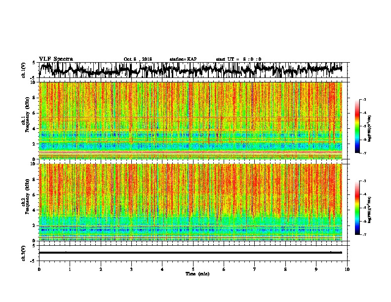Click the VLF Spectra title text
Screen dimensions: 391x302
(x=56, y=59)
